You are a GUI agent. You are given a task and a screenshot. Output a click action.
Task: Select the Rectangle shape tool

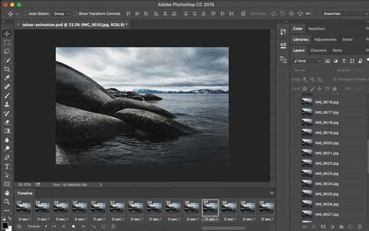(x=7, y=184)
